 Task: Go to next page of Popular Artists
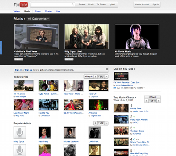click(x=106, y=123)
